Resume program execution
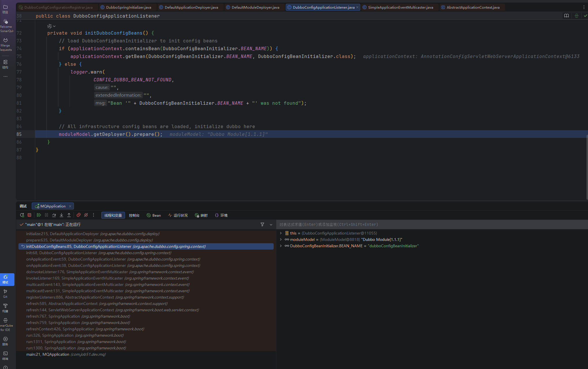 [x=39, y=215]
